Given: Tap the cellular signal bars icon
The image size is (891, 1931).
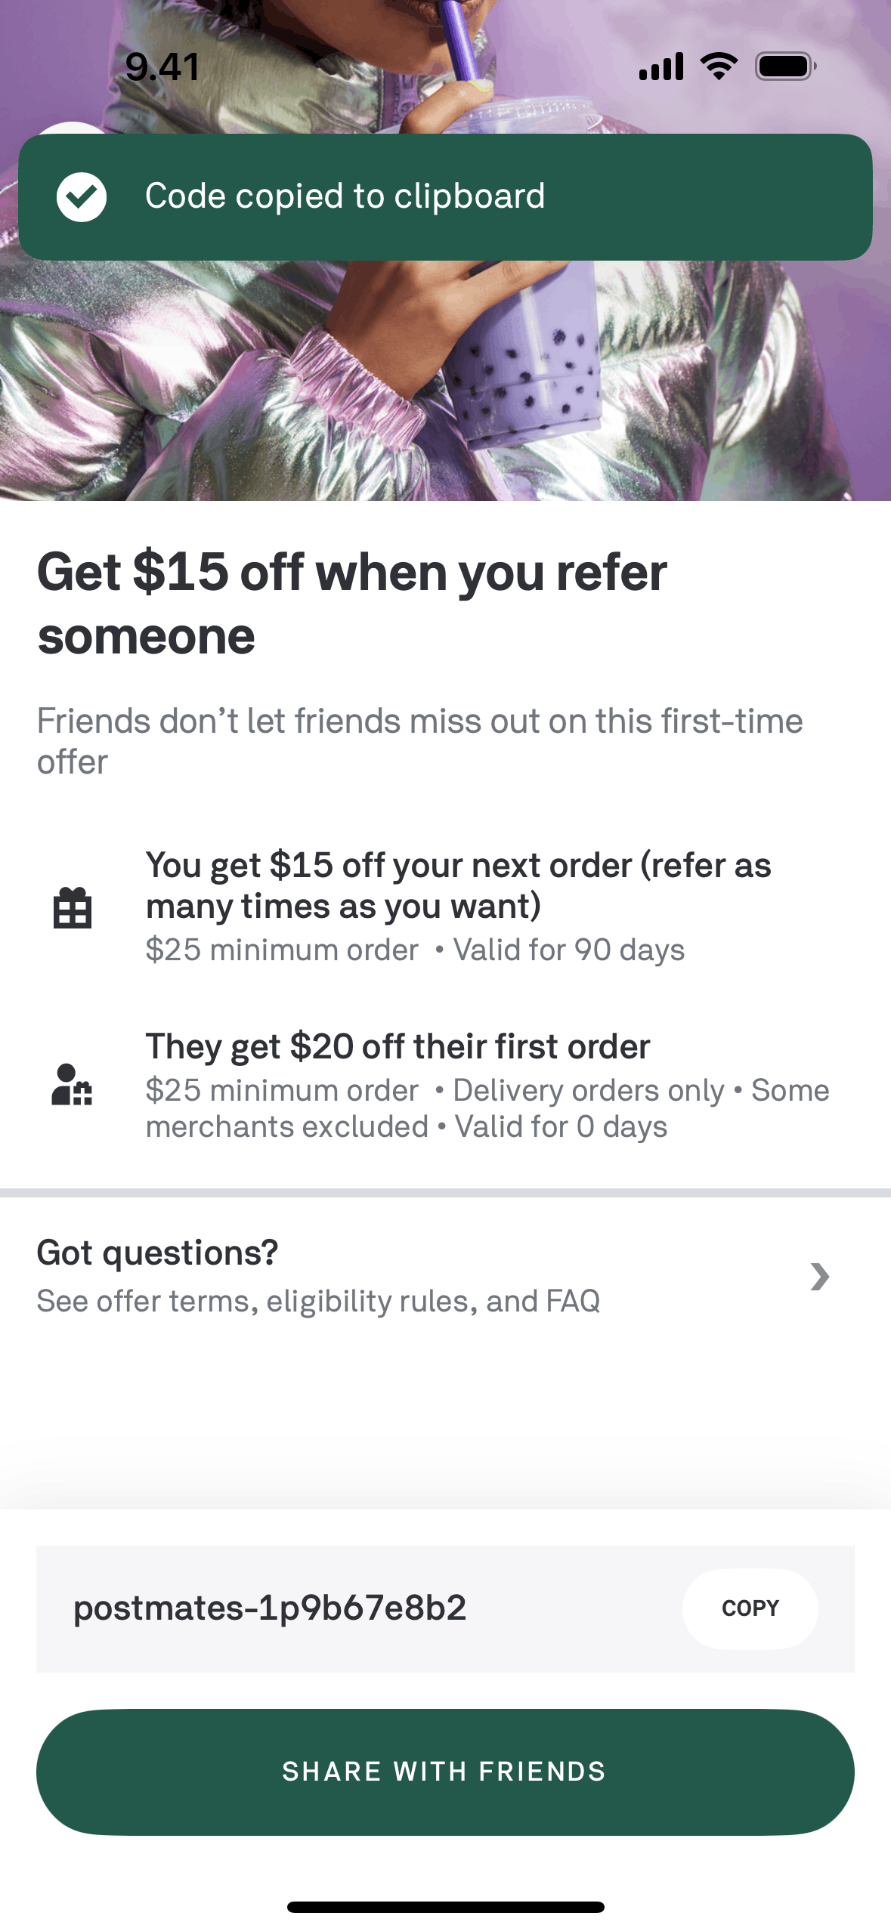Looking at the screenshot, I should click(x=661, y=66).
